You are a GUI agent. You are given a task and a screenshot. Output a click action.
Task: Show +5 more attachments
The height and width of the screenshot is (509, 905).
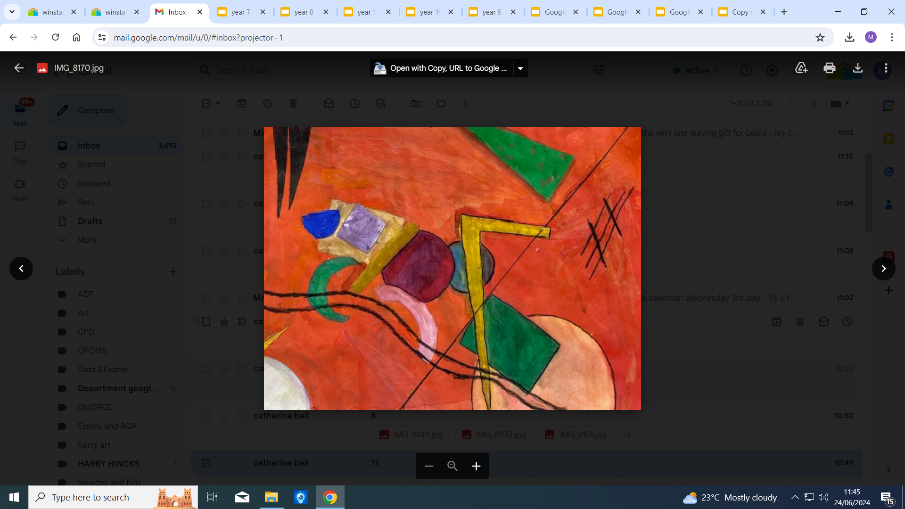[x=627, y=435]
